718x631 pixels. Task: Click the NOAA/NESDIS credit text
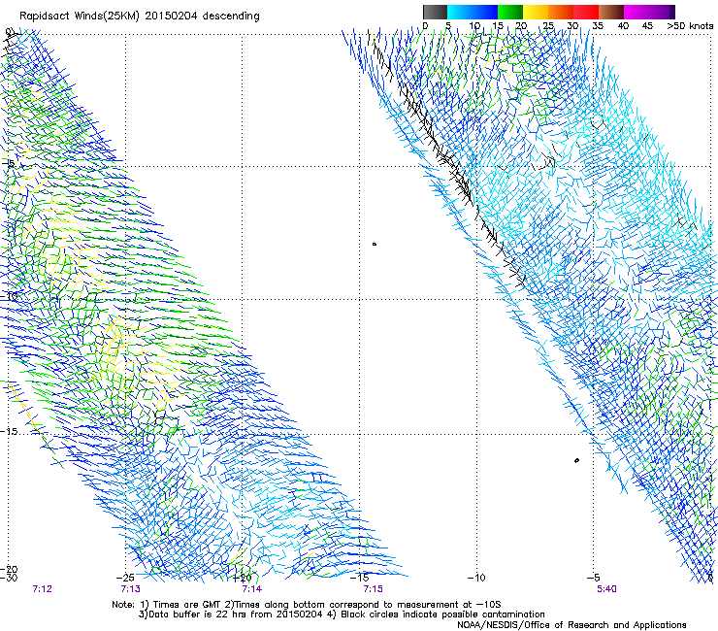pyautogui.click(x=571, y=625)
